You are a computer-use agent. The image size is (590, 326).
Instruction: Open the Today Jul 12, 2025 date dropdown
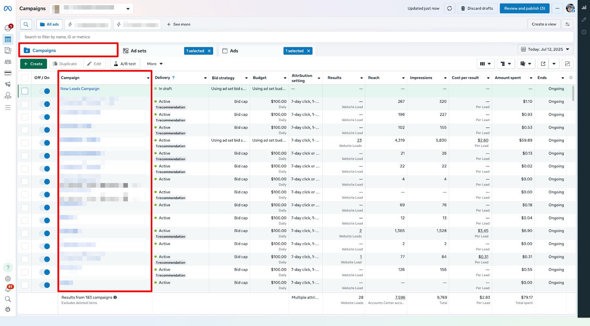point(545,49)
